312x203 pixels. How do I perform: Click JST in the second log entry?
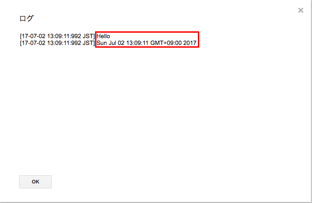pyautogui.click(x=88, y=43)
